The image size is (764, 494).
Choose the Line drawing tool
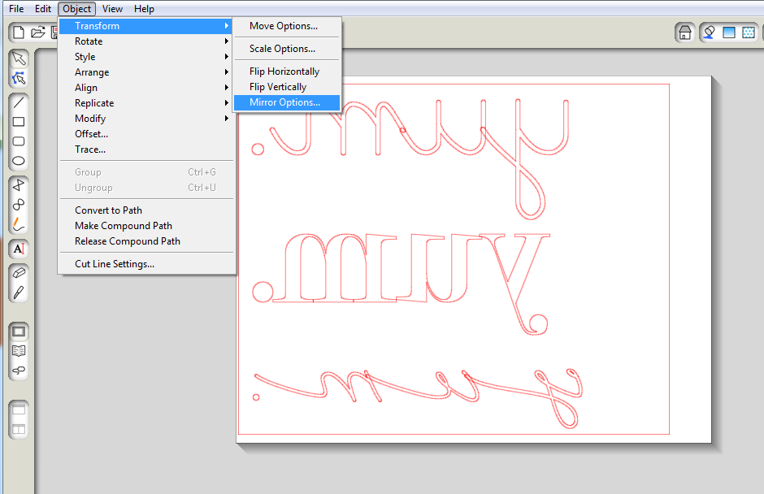[x=19, y=102]
